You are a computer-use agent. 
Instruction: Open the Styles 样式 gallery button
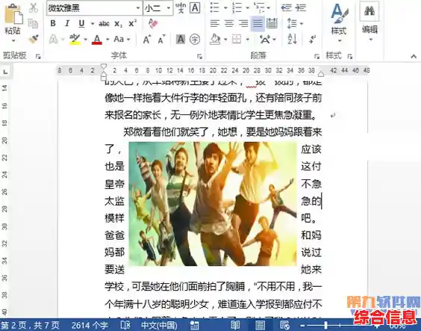pos(339,23)
